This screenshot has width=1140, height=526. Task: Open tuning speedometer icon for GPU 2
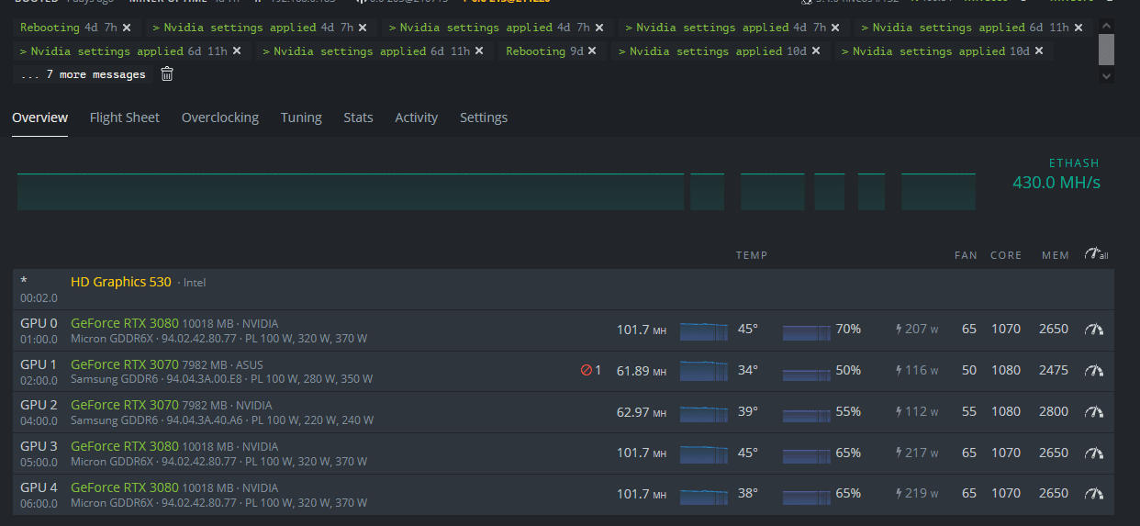click(1093, 411)
